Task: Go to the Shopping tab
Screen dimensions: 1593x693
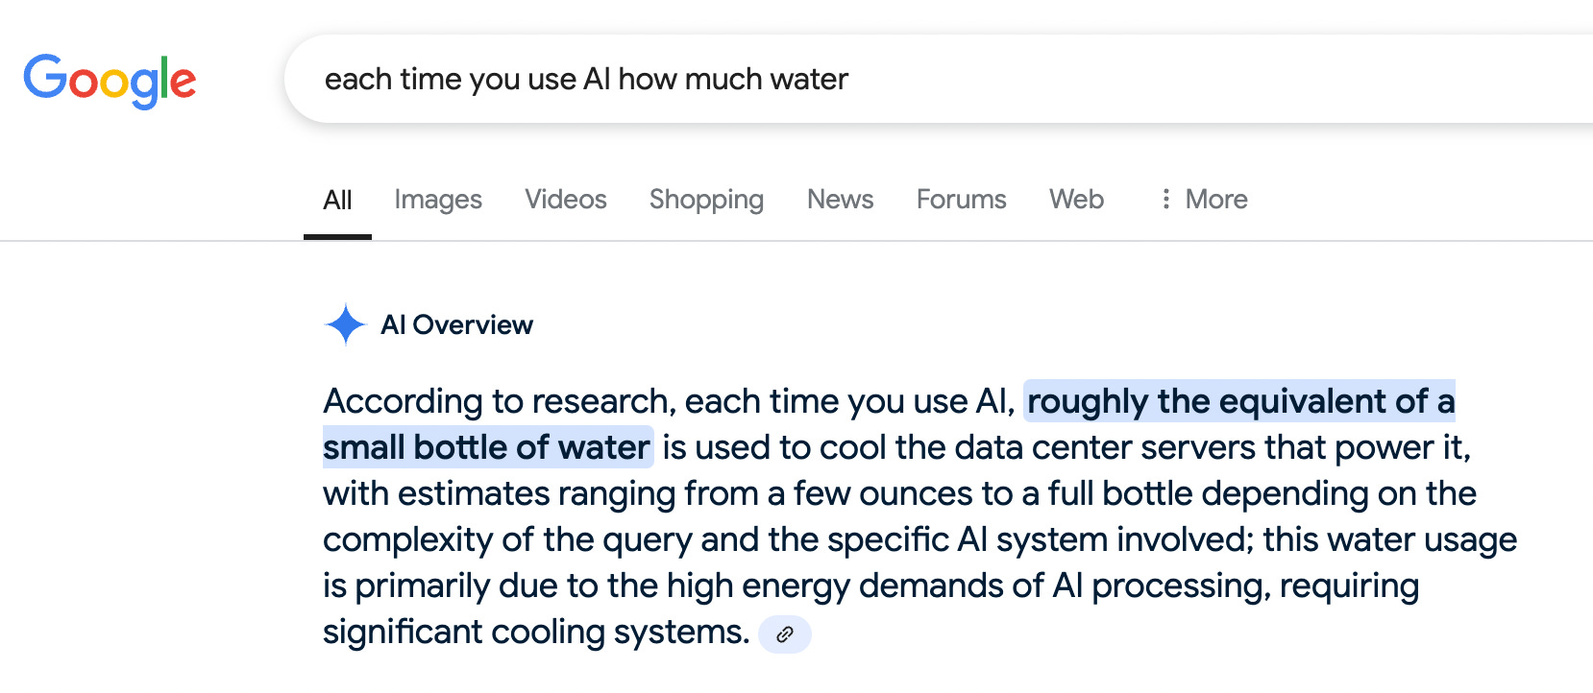Action: 706,200
